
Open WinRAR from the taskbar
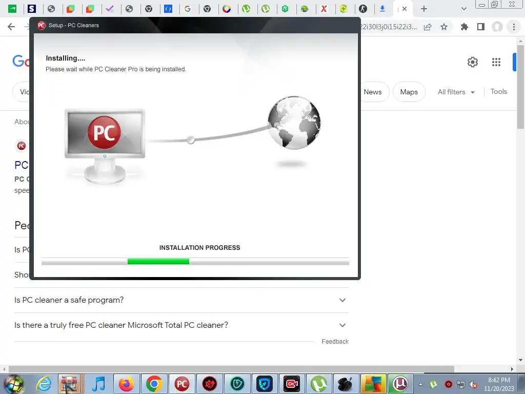point(70,384)
